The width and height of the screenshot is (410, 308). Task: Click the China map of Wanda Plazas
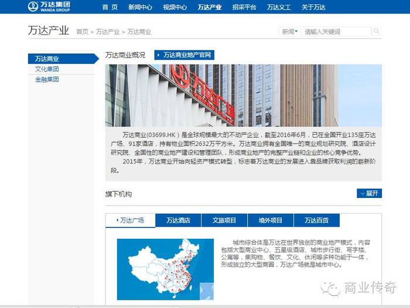tap(165, 269)
